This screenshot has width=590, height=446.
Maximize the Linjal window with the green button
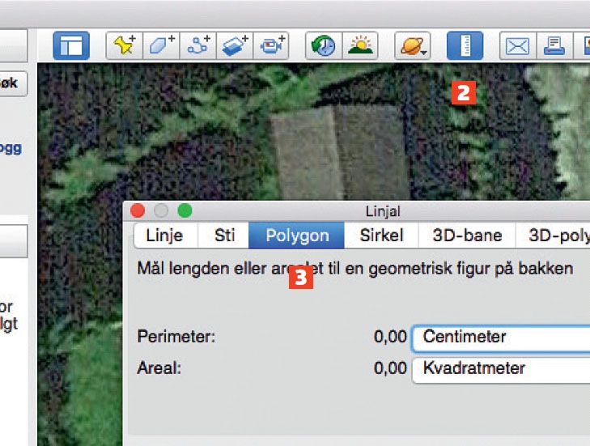pos(185,210)
